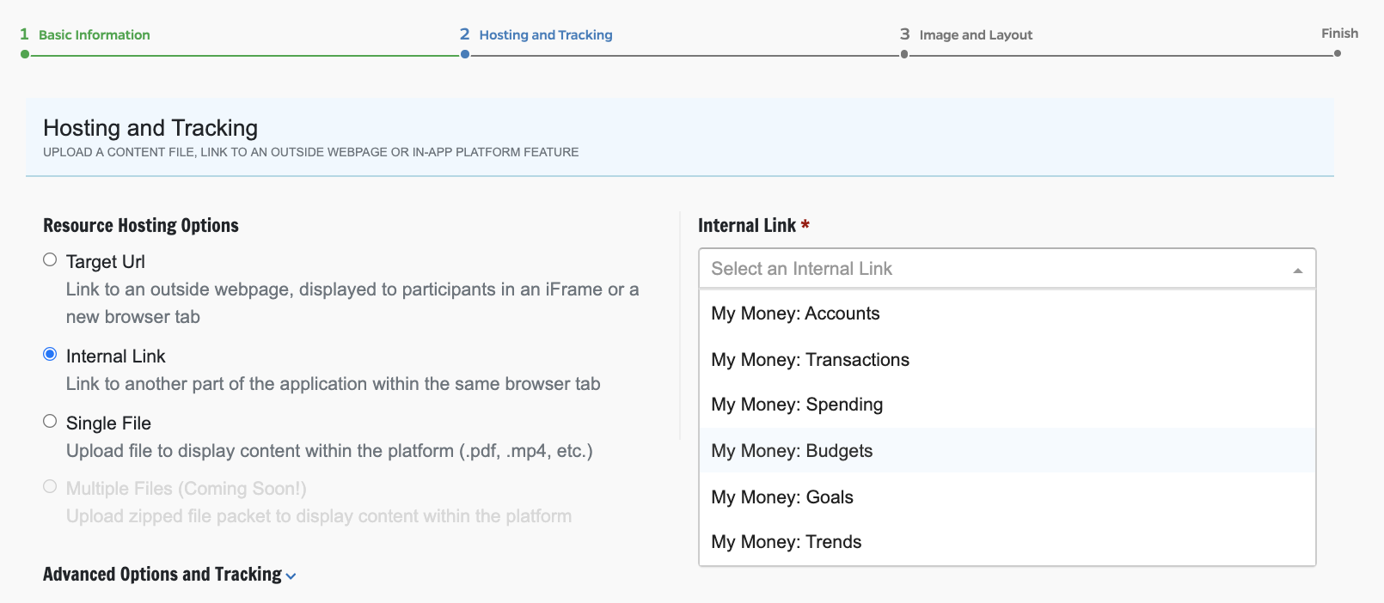Select the Target Url radio button
This screenshot has height=603, width=1384.
click(x=50, y=260)
